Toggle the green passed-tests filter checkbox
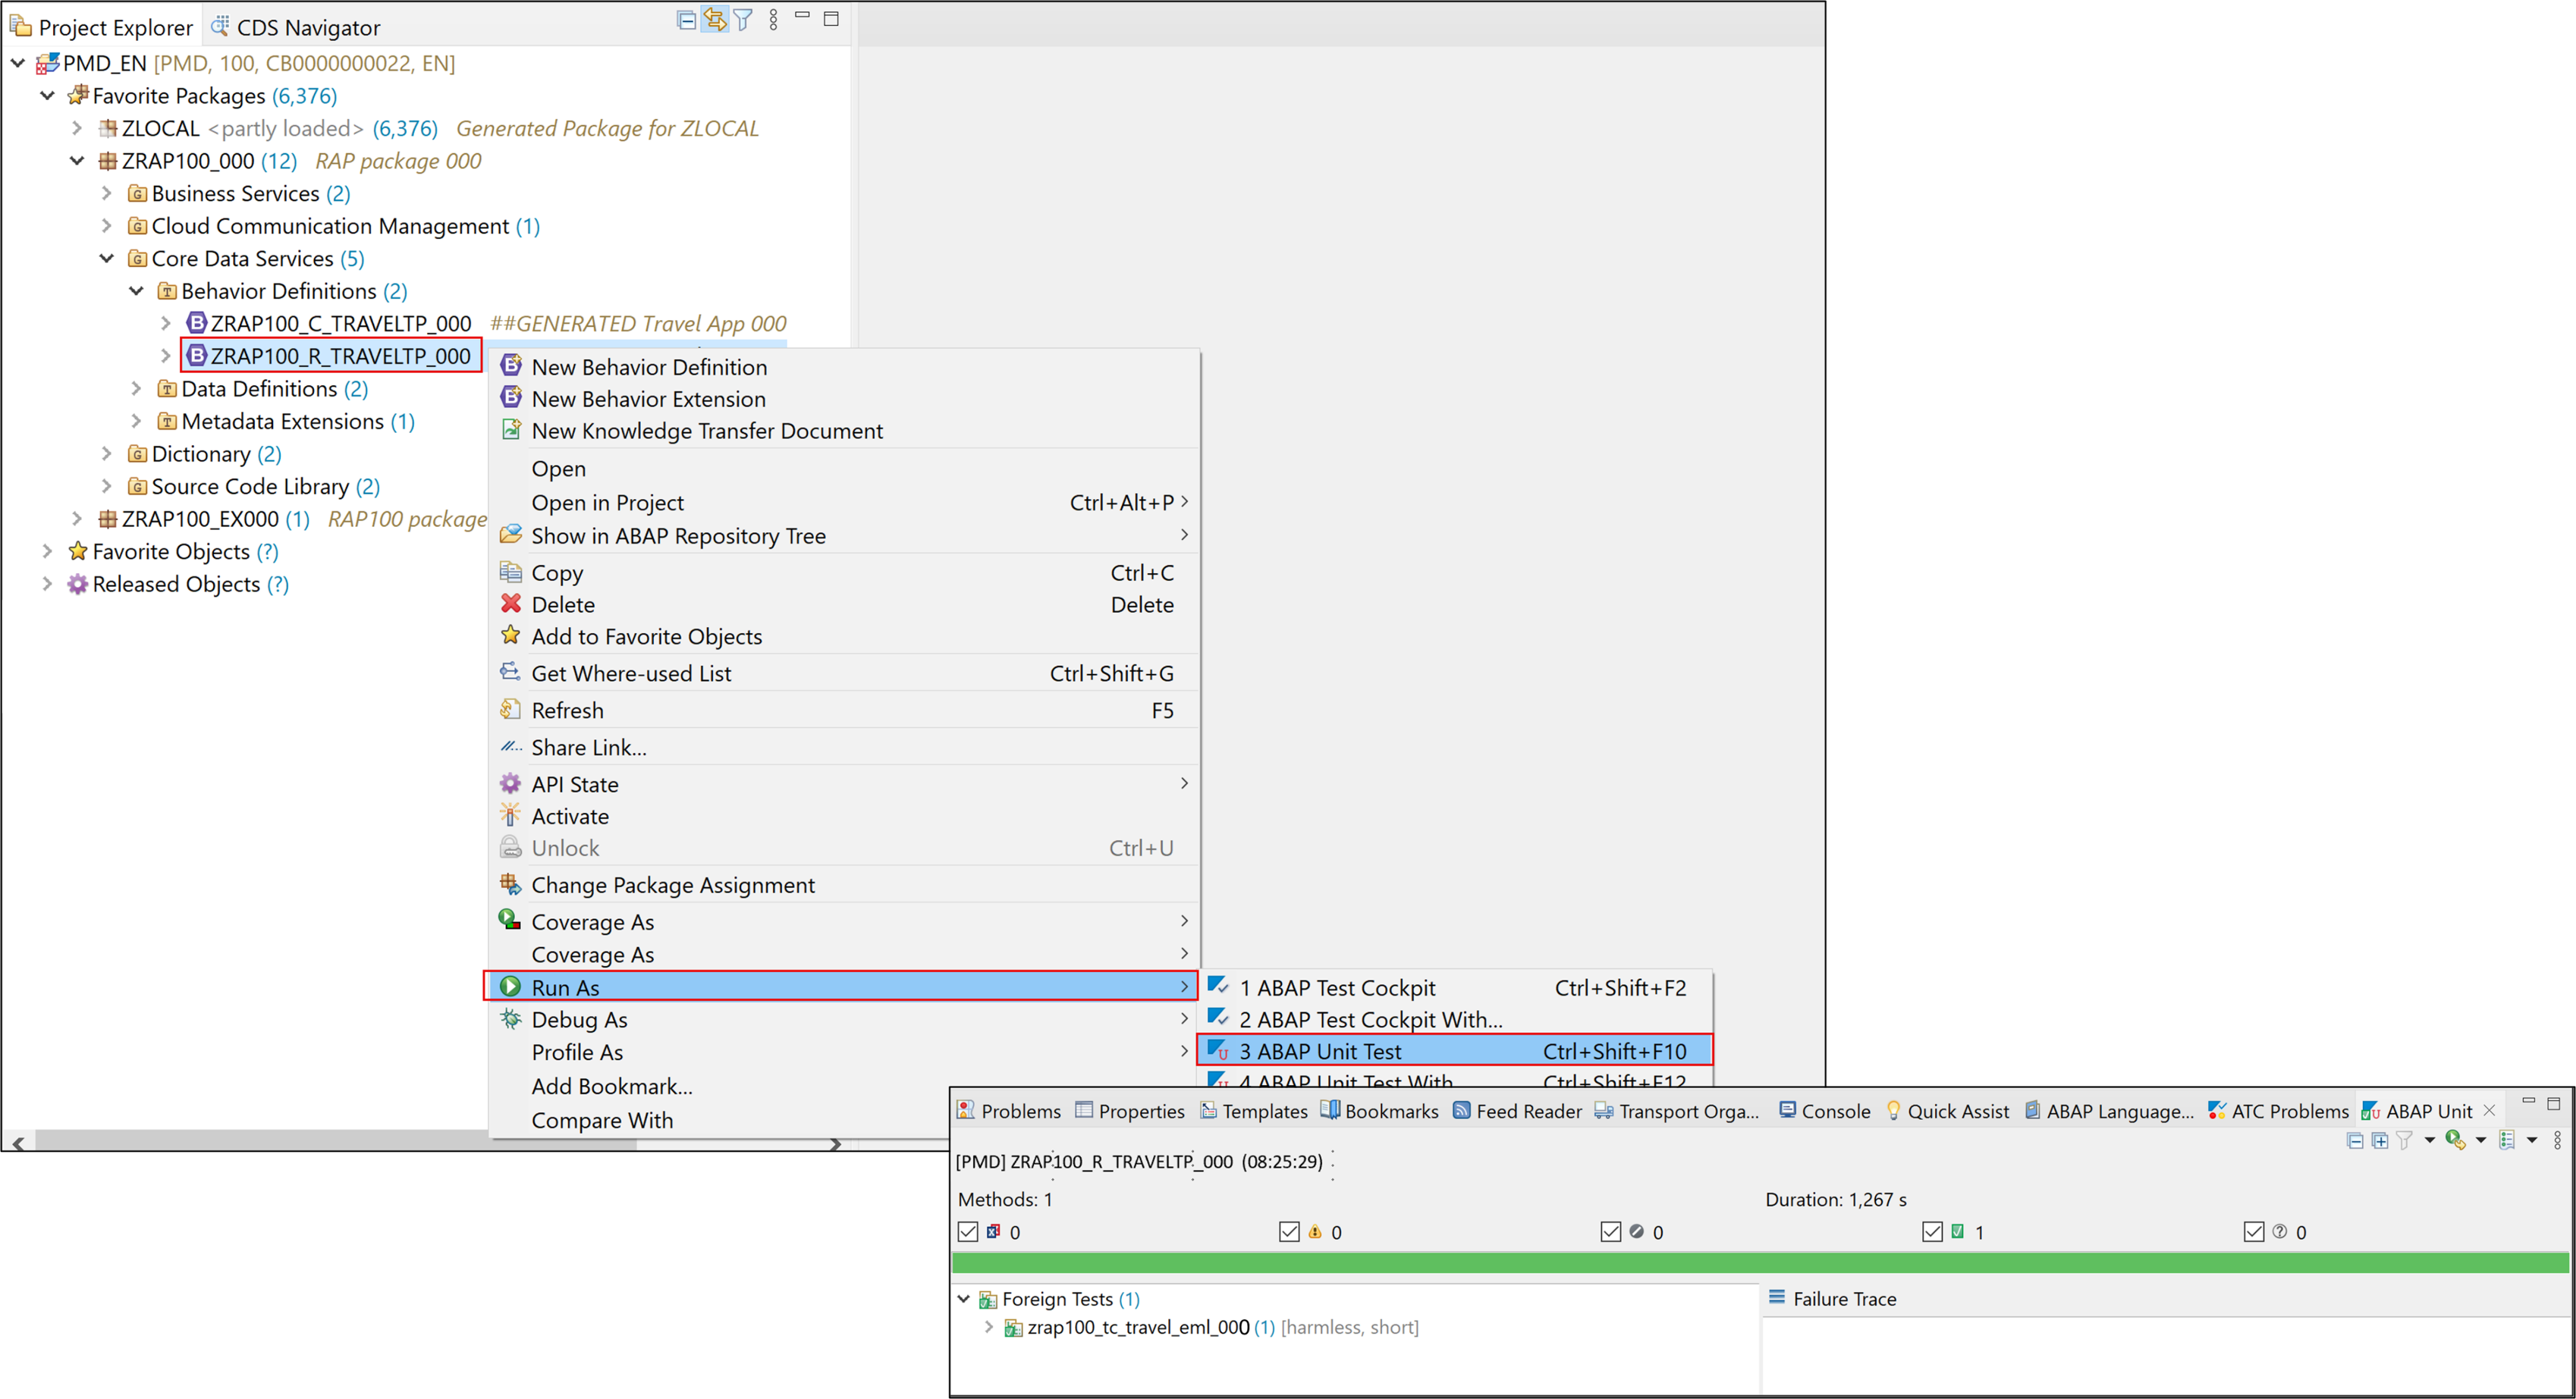 [x=1933, y=1232]
